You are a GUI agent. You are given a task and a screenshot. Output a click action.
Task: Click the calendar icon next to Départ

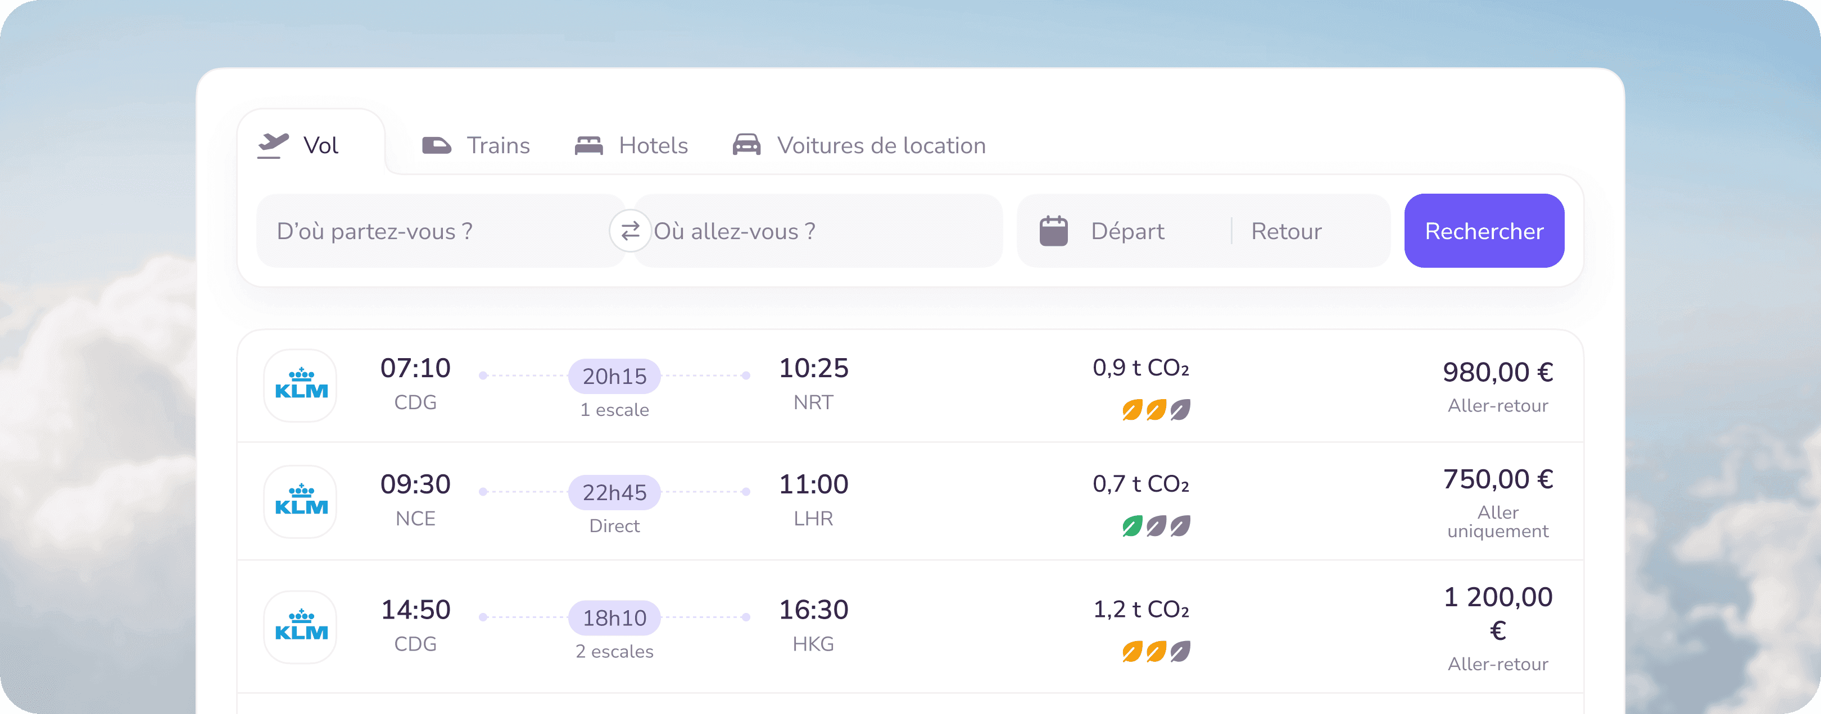[x=1053, y=231]
